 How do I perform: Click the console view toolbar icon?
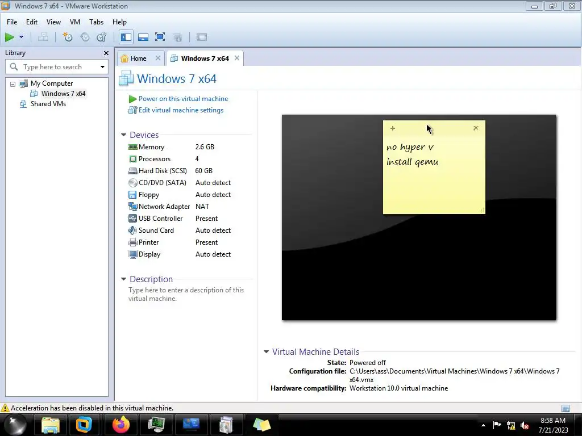click(202, 37)
